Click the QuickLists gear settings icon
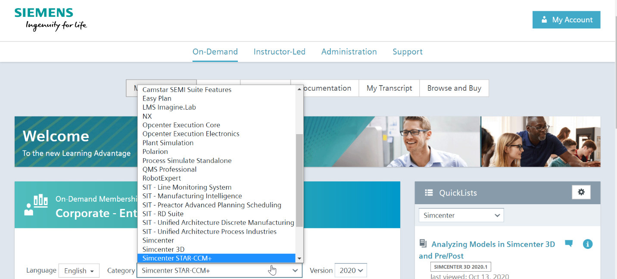The width and height of the screenshot is (617, 279). point(581,192)
